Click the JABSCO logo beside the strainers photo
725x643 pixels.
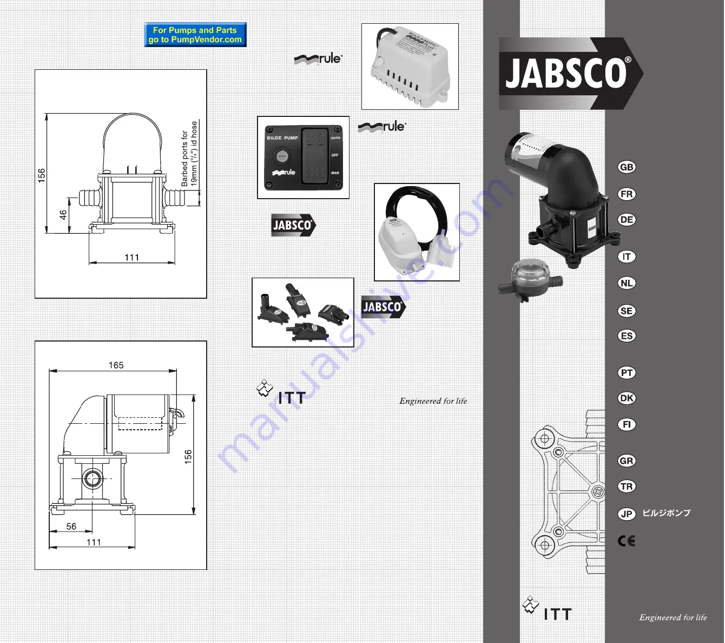click(x=384, y=307)
